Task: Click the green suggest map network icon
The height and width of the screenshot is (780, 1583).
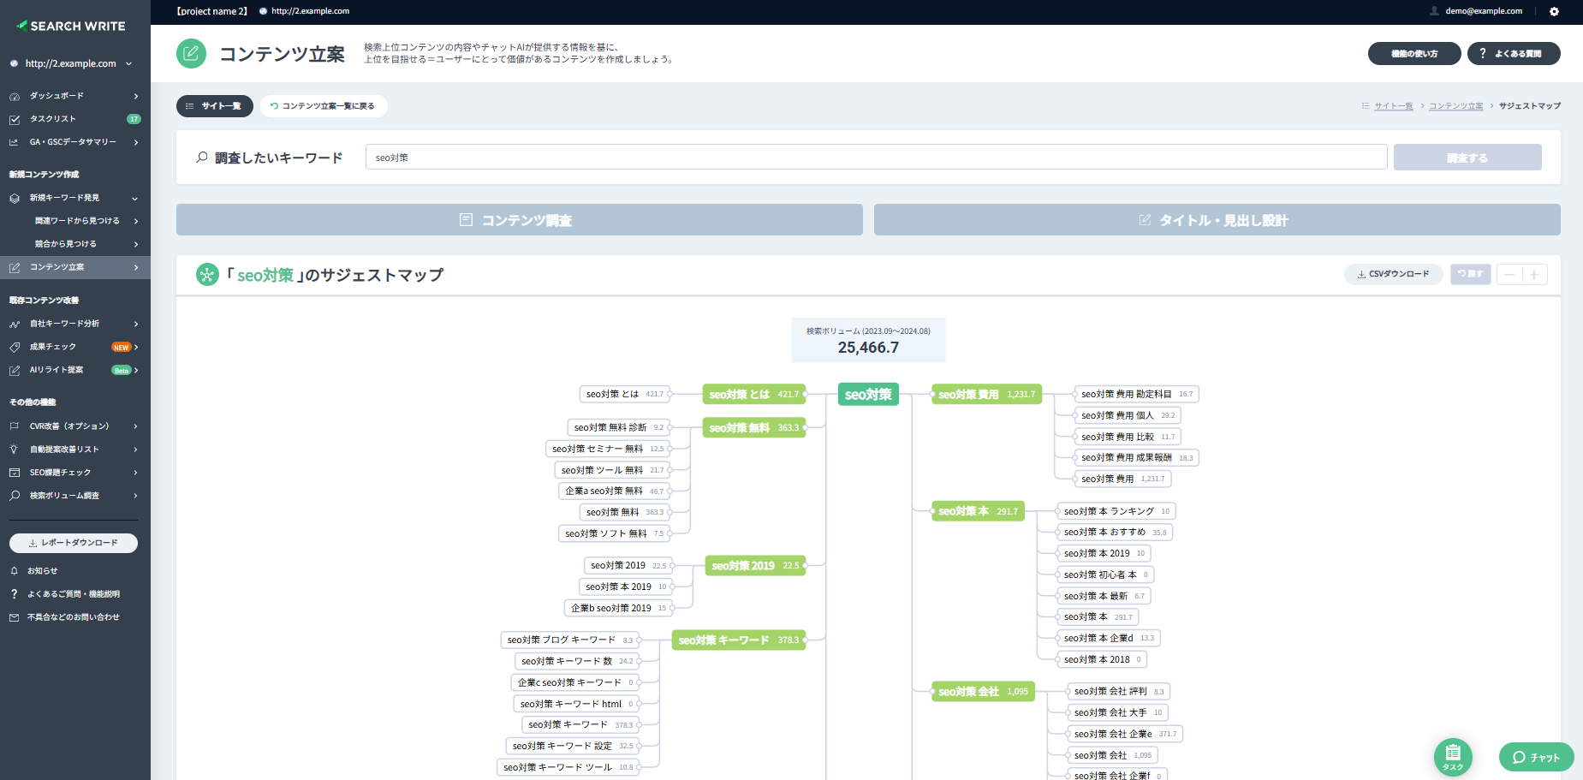Action: point(207,274)
